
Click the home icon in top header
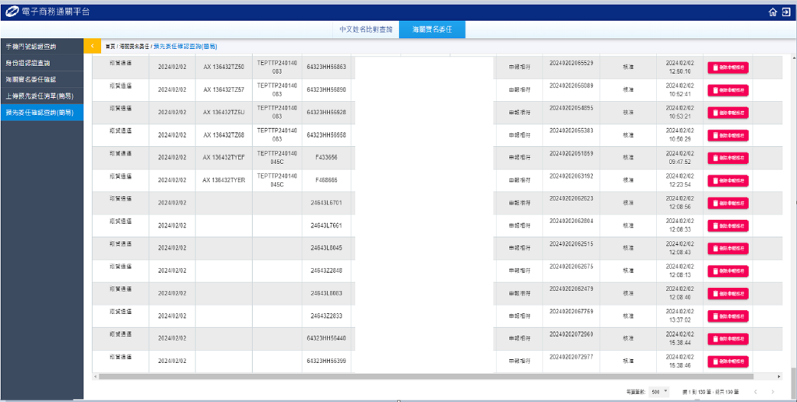click(x=772, y=12)
